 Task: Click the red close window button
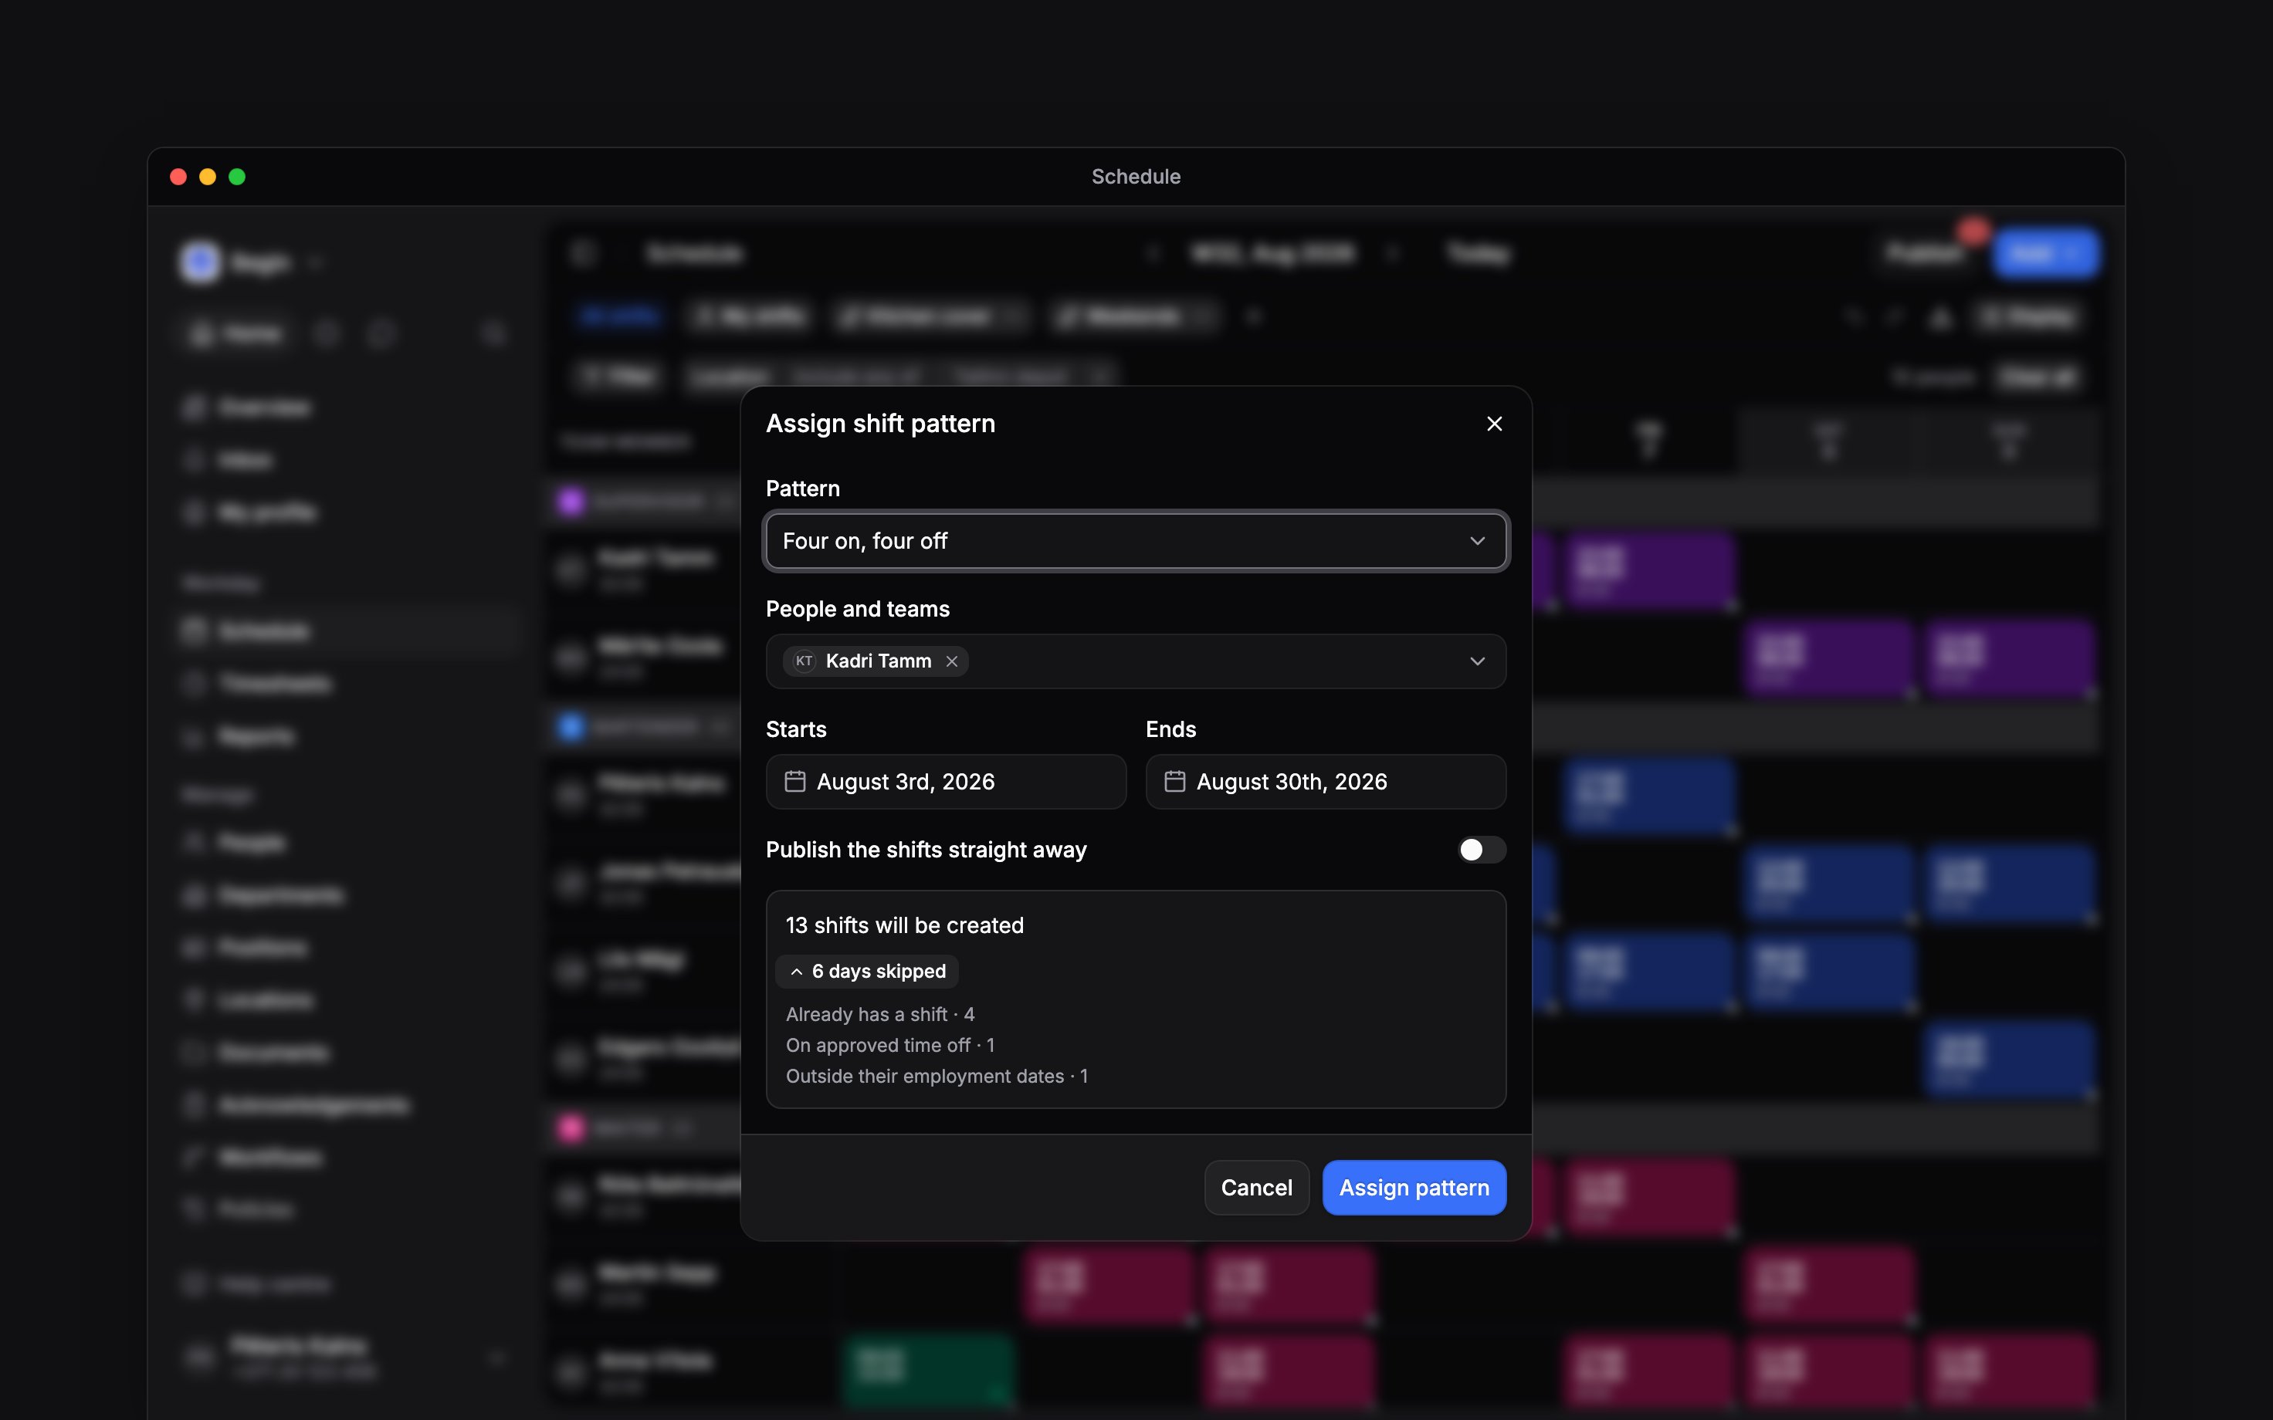coord(178,177)
